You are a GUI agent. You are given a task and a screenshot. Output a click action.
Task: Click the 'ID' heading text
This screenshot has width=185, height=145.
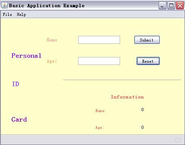pyautogui.click(x=15, y=84)
